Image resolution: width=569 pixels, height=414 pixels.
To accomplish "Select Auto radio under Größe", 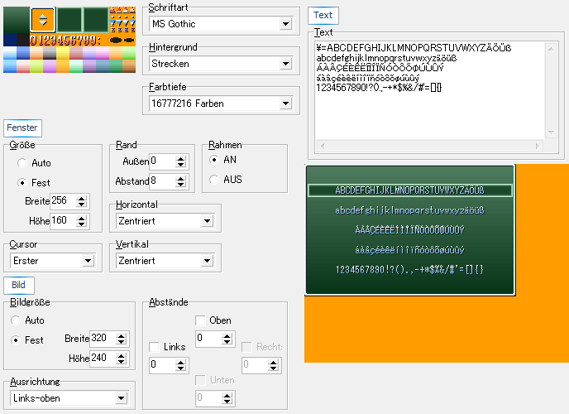I will tap(22, 163).
